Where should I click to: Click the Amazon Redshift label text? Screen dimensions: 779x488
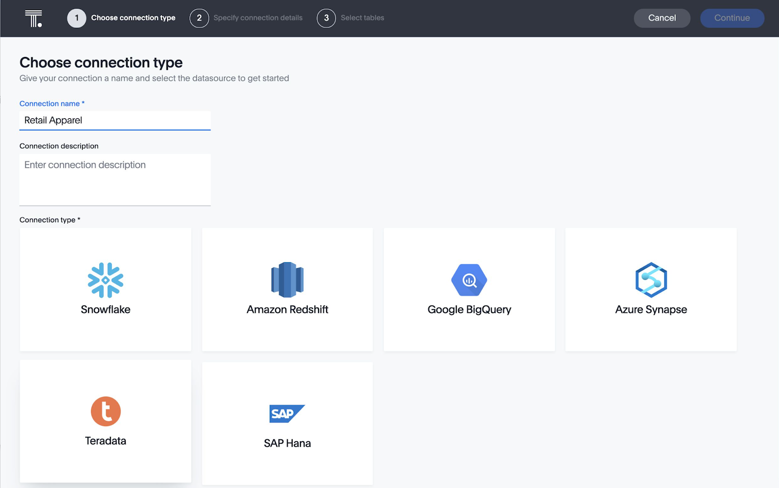287,309
